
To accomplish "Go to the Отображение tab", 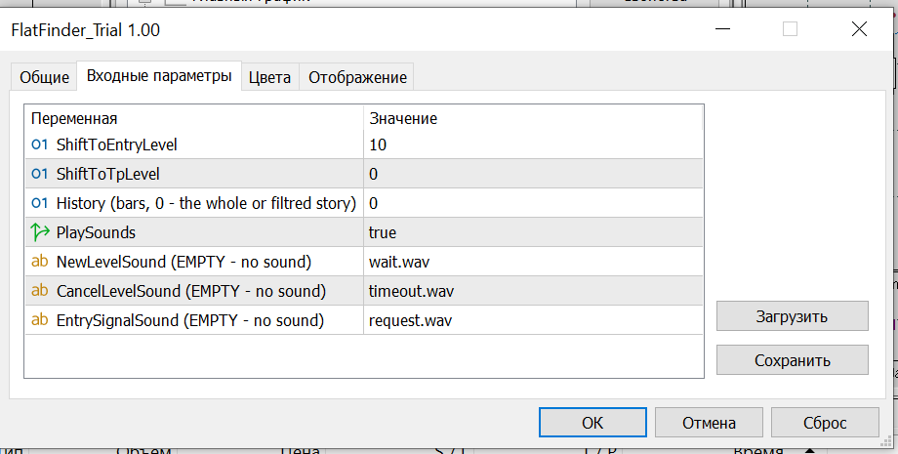I will click(x=357, y=77).
